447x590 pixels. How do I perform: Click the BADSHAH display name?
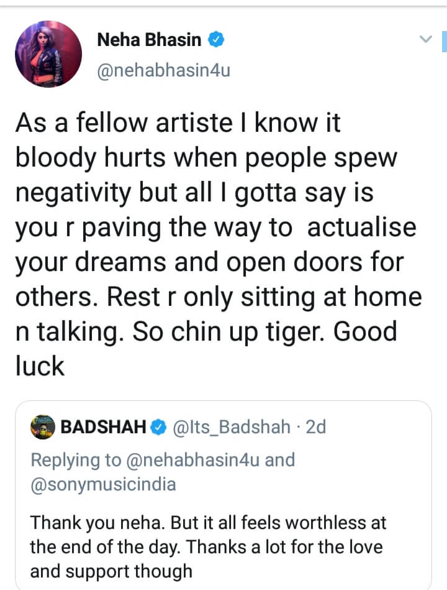pos(104,427)
